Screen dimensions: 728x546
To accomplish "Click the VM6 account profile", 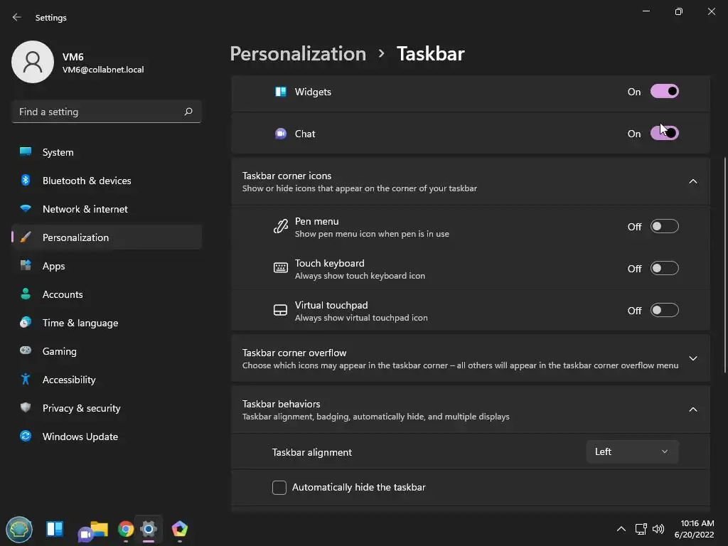I will coord(78,63).
